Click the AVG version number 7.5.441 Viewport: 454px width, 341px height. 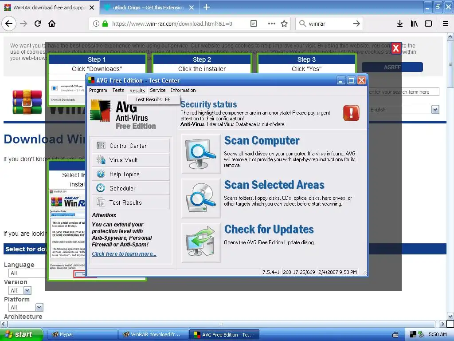pos(271,272)
